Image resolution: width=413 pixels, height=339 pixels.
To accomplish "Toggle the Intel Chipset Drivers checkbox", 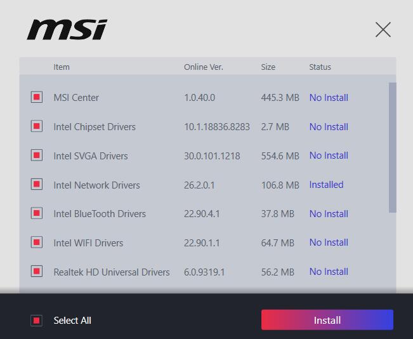I will point(37,126).
